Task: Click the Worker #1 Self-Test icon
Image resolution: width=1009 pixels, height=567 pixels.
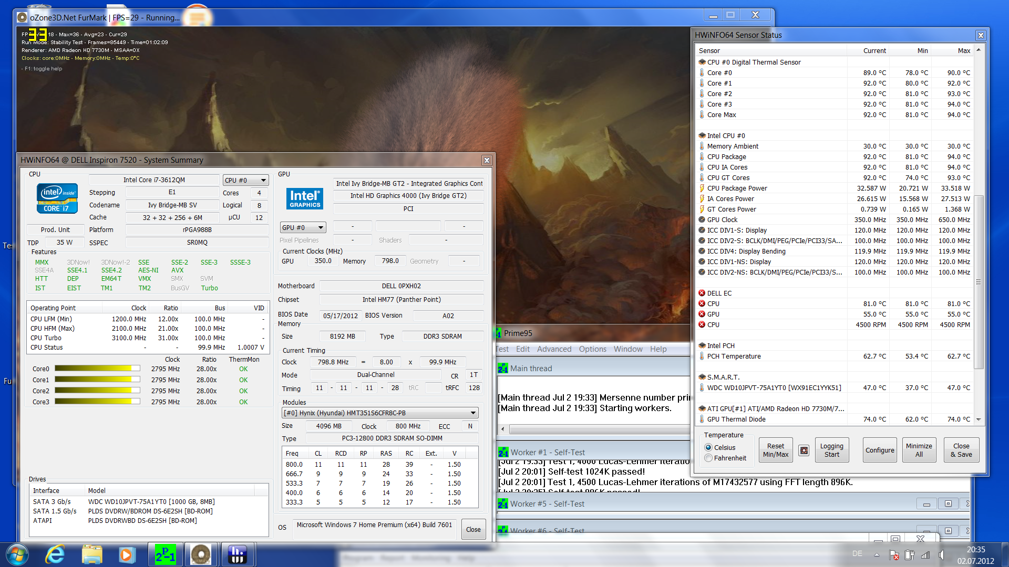Action: (503, 452)
